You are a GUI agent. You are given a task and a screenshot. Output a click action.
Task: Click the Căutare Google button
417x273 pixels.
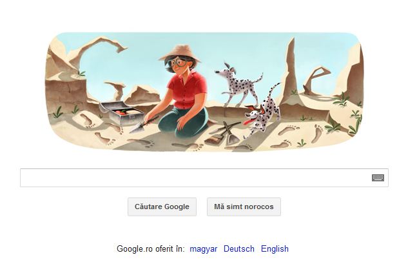pyautogui.click(x=162, y=207)
